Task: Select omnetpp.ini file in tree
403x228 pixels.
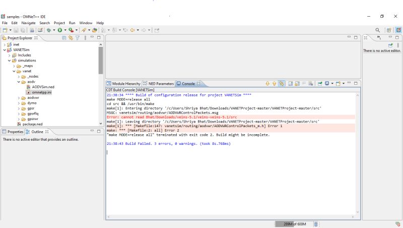Action: tap(39, 92)
